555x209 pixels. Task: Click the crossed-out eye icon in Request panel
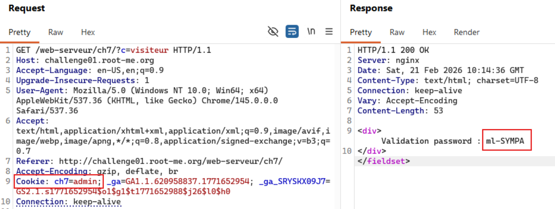[273, 32]
